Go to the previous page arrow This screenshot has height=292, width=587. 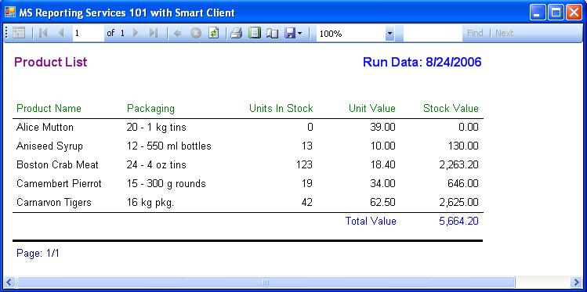pos(61,34)
